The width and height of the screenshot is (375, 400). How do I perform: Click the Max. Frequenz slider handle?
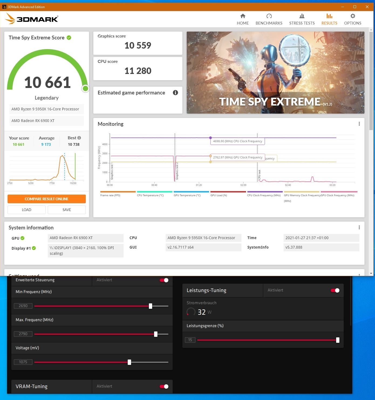point(156,334)
